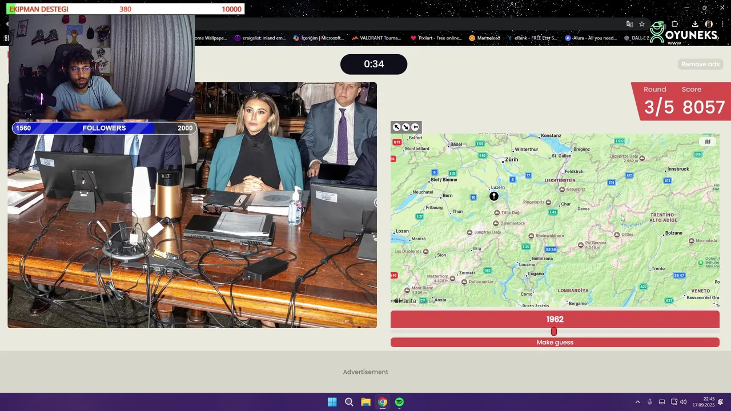Click the Rheinwaldhorn mountain icon

tap(531, 236)
